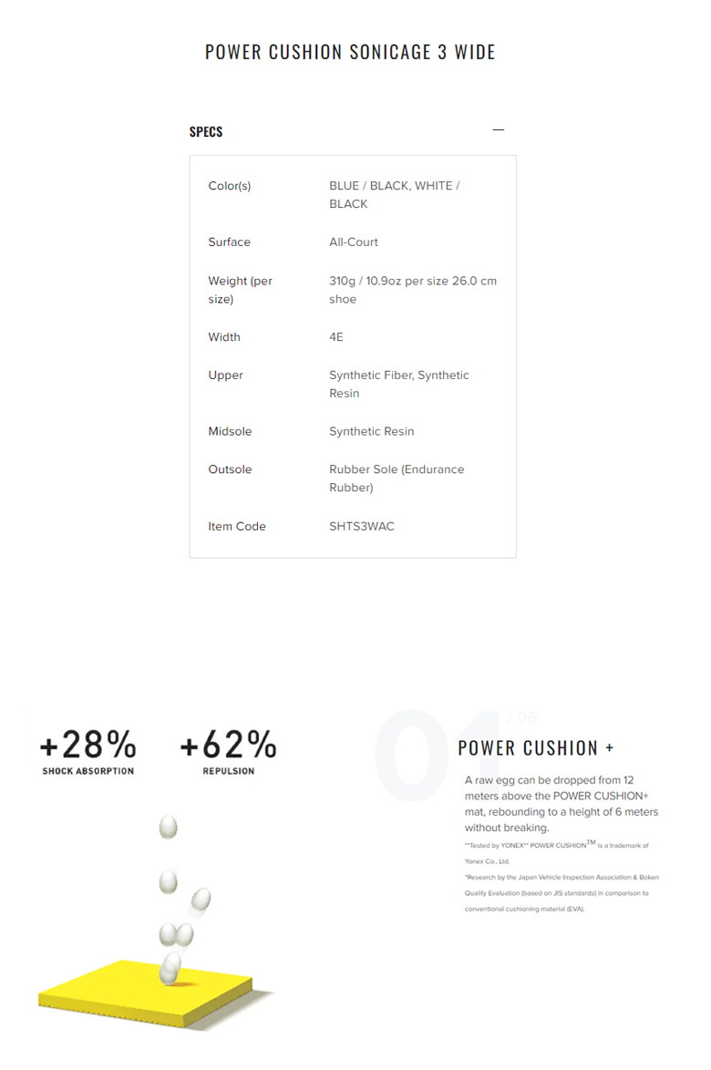Click the REPULSION caption

click(229, 771)
